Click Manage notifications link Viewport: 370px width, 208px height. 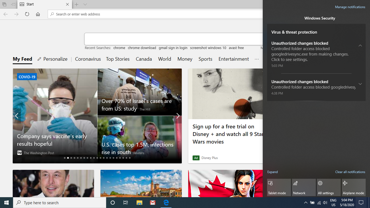(x=350, y=7)
